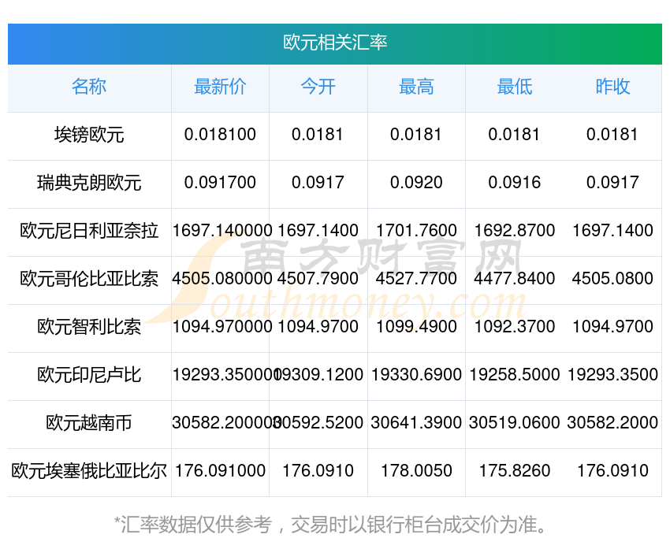Viewport: 670px width, 549px height.
Task: Click the 19258.5000 lowest price cell
Action: pyautogui.click(x=514, y=375)
